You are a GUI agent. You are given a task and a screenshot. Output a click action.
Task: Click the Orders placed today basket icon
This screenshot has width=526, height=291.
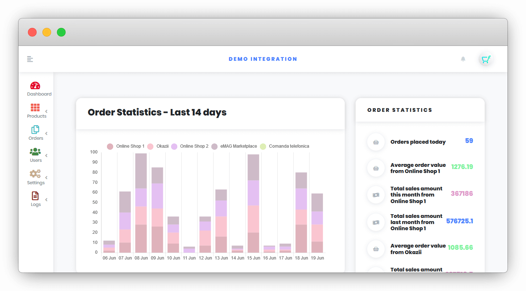click(376, 142)
